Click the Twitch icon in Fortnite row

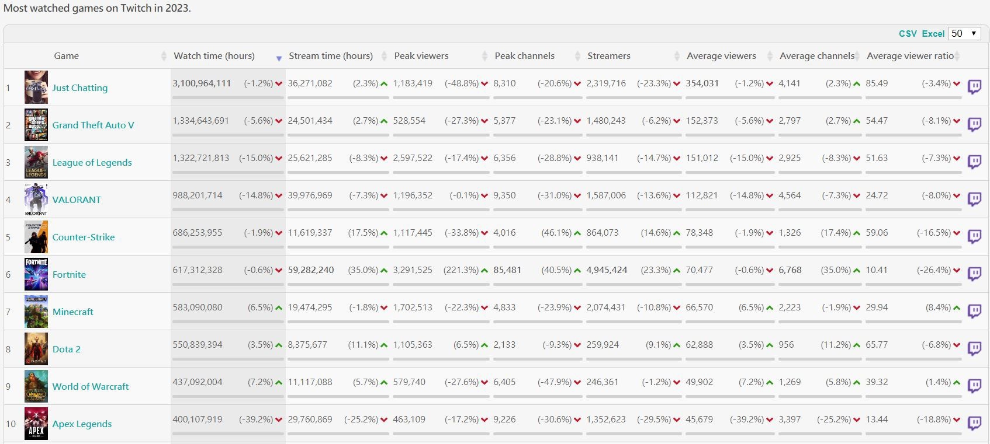pos(974,274)
